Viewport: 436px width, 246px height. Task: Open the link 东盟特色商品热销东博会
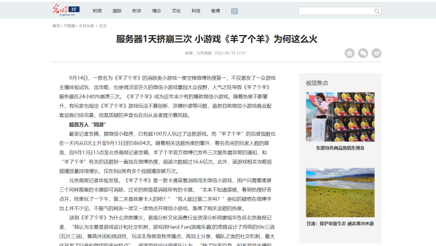(x=340, y=148)
